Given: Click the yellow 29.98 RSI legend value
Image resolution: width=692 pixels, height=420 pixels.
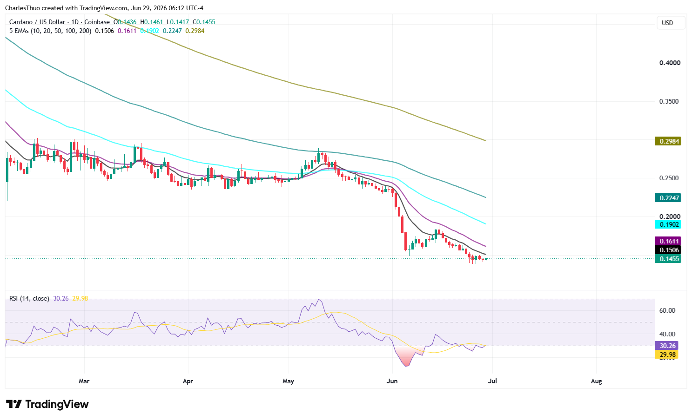Looking at the screenshot, I should click(x=81, y=298).
